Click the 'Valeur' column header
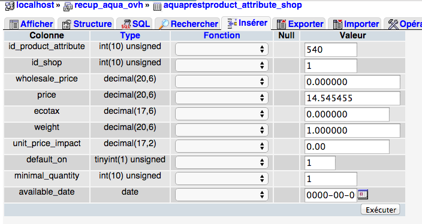The width and height of the screenshot is (422, 224). pyautogui.click(x=352, y=35)
